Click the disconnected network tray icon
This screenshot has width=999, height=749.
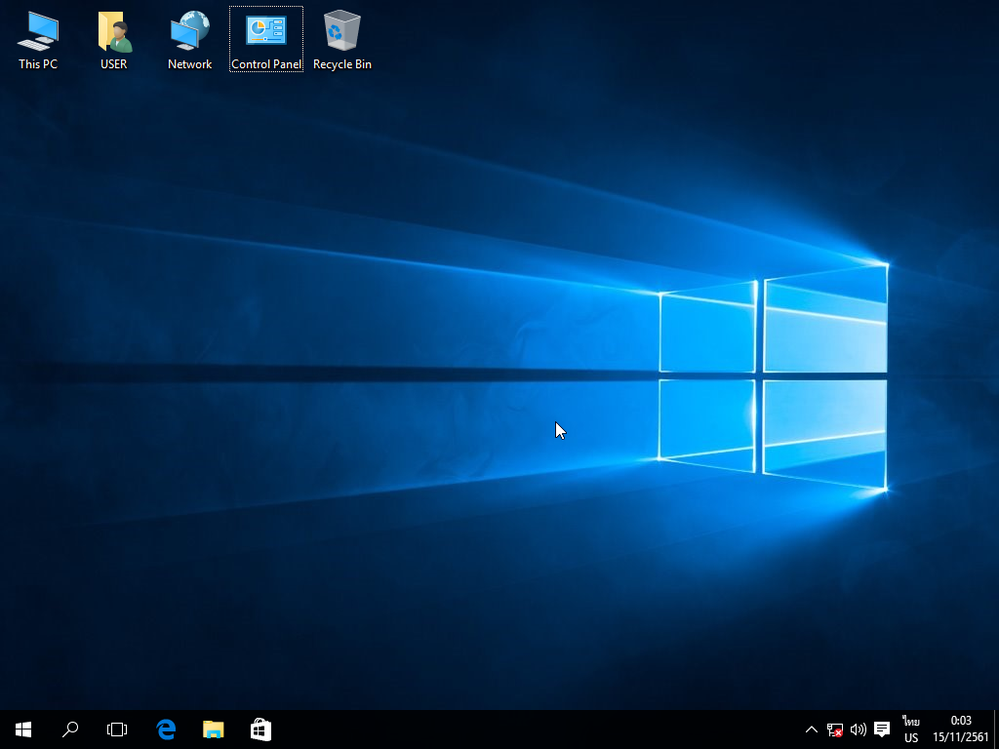[835, 729]
